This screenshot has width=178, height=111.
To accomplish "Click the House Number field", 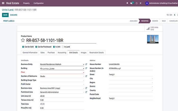I will click(131, 64).
